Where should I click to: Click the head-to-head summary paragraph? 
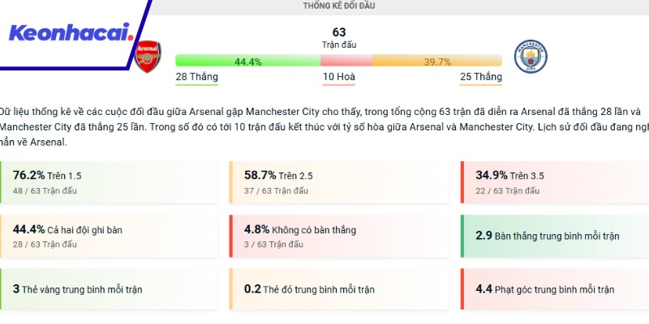[324, 126]
